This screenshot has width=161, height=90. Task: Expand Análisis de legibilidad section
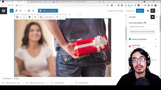click(143, 39)
